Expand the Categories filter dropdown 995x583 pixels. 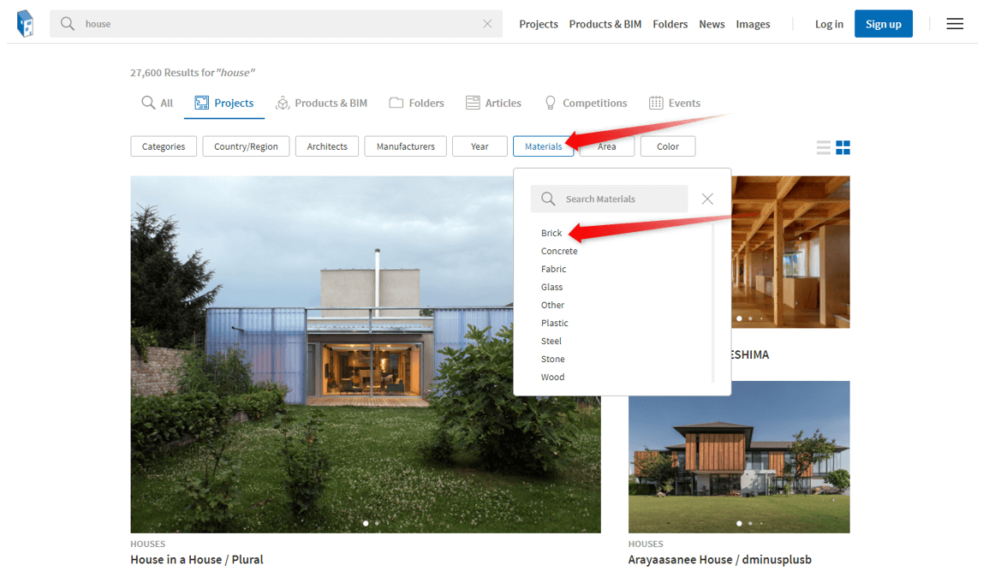[164, 146]
